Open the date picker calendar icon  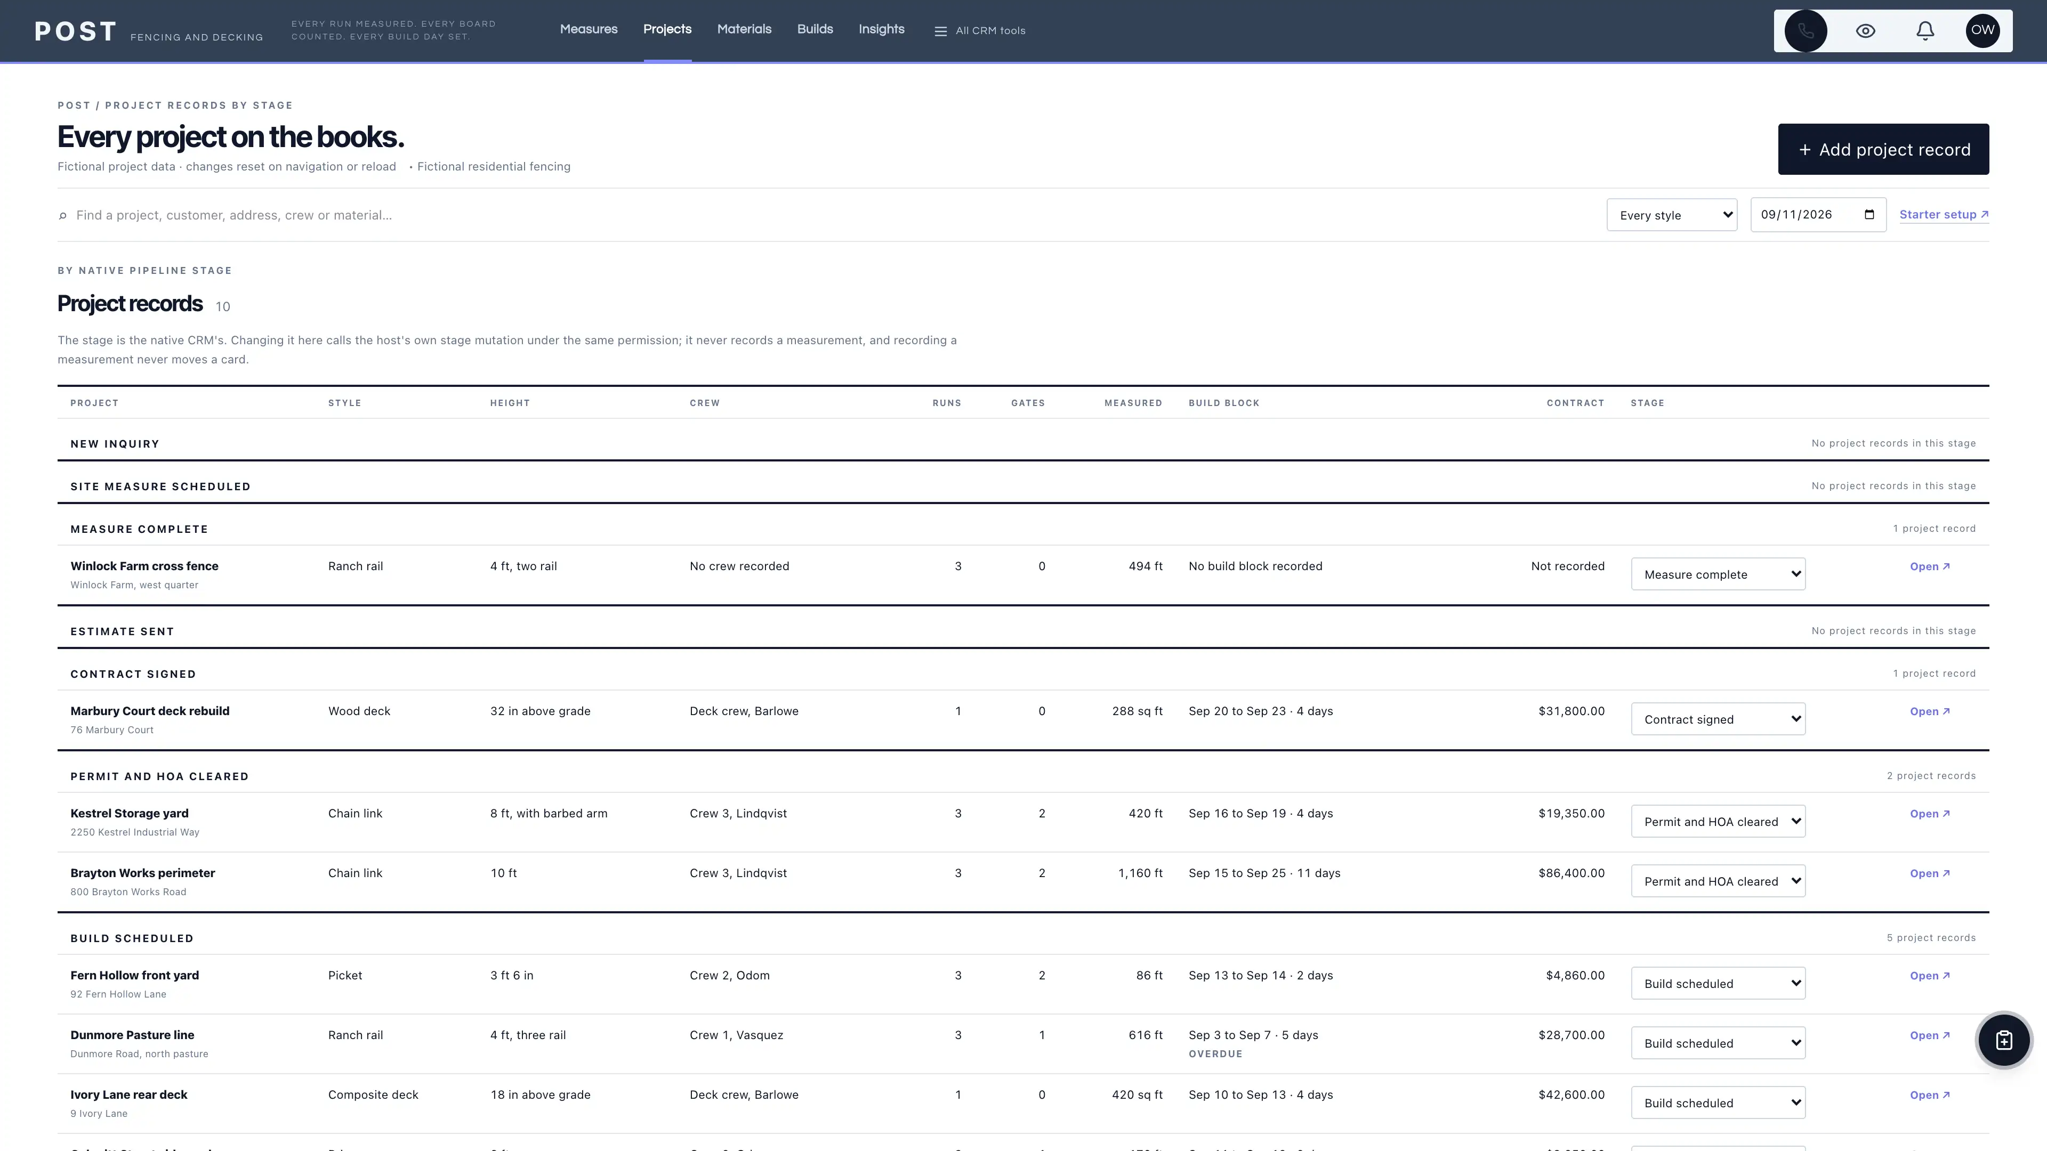click(x=1869, y=214)
